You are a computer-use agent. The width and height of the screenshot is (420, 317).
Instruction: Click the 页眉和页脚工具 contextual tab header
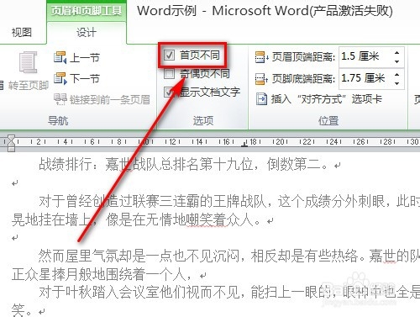87,11
